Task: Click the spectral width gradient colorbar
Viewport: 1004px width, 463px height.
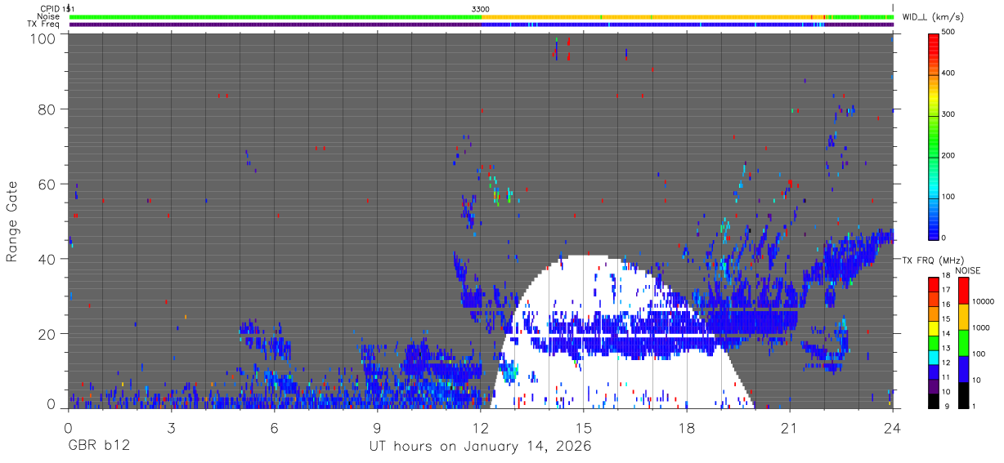Action: pos(934,136)
